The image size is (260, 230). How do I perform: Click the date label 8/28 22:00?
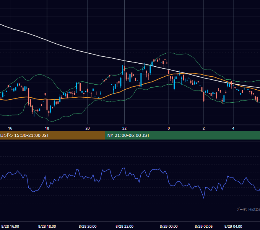click(124, 226)
